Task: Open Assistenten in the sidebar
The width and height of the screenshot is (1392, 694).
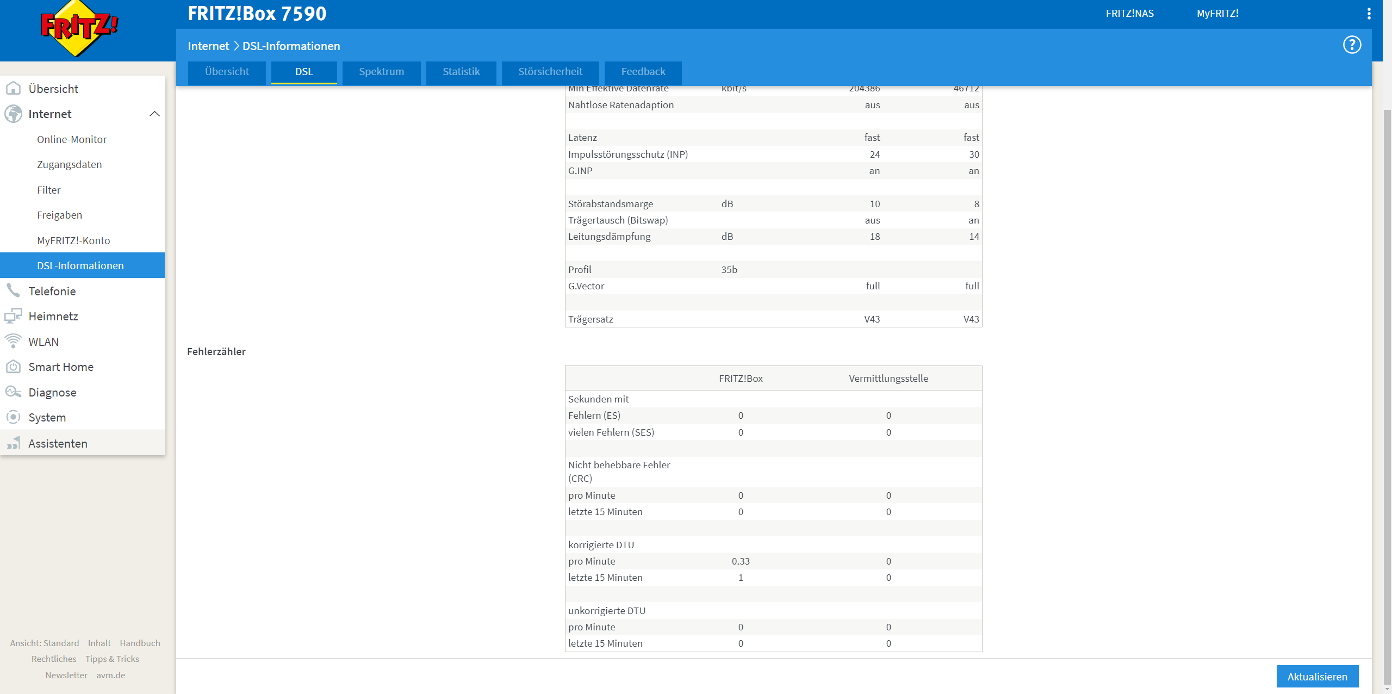Action: click(83, 443)
